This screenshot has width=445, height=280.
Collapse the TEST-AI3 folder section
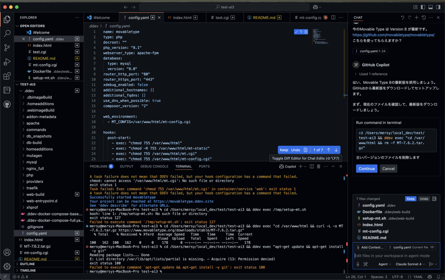[27, 84]
